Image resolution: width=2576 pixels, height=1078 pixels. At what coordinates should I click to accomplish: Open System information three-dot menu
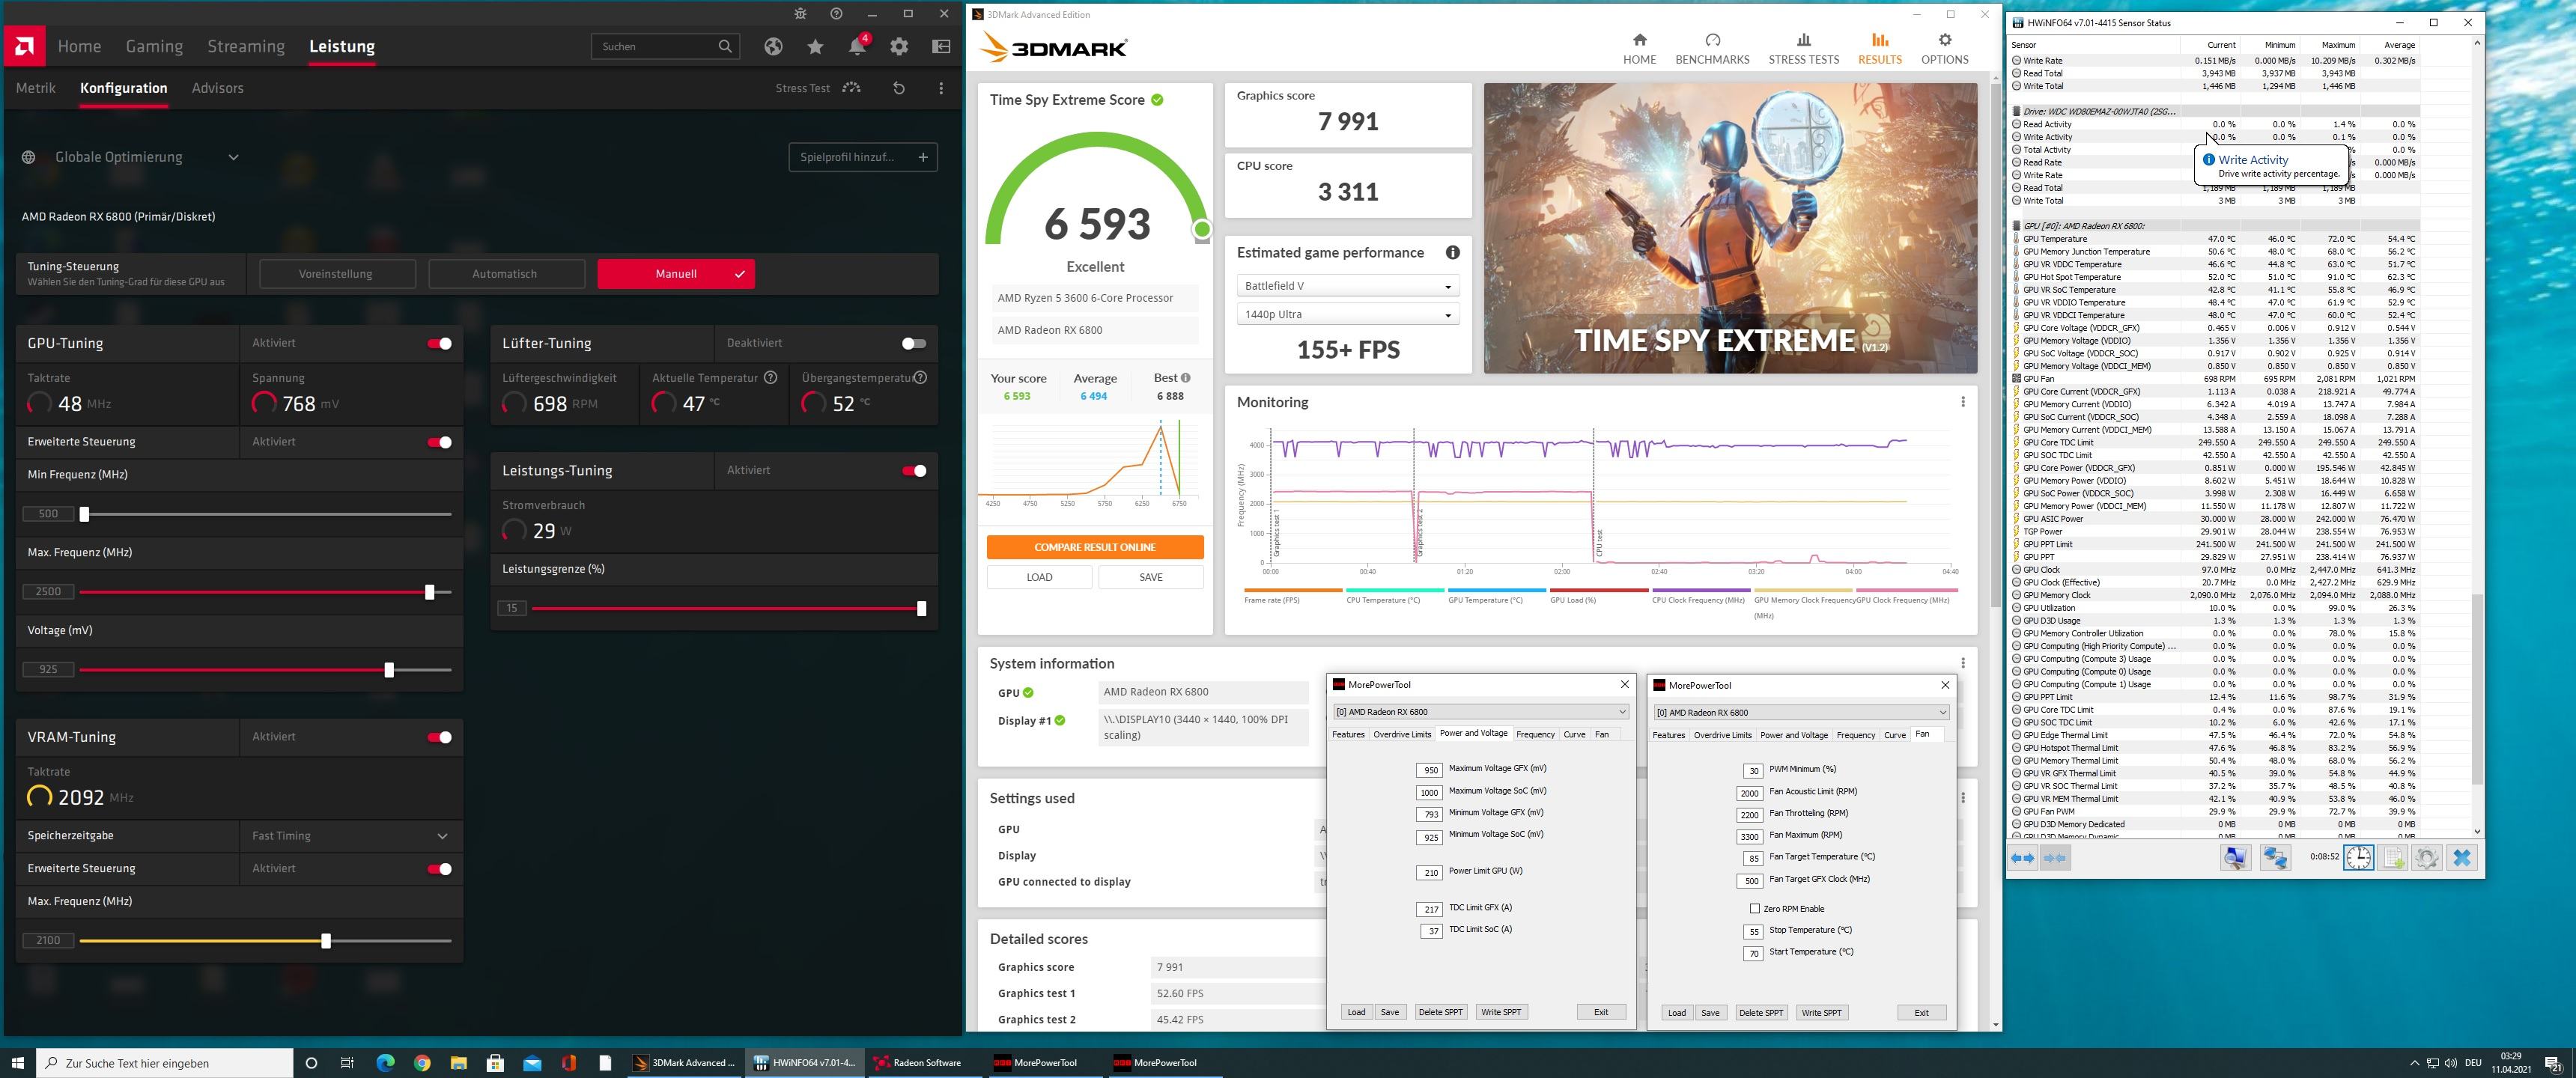1962,663
